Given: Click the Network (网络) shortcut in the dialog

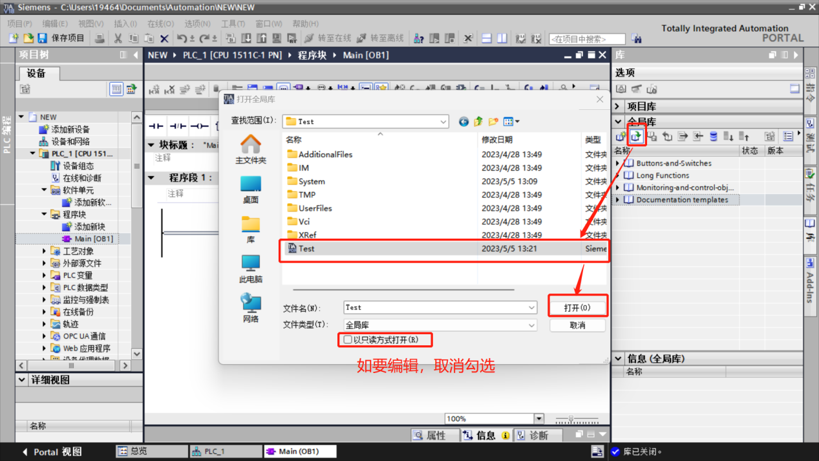Looking at the screenshot, I should [x=251, y=308].
